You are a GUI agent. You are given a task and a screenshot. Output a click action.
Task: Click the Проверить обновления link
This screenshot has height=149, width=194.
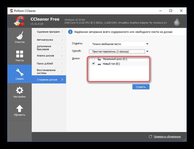point(167,137)
